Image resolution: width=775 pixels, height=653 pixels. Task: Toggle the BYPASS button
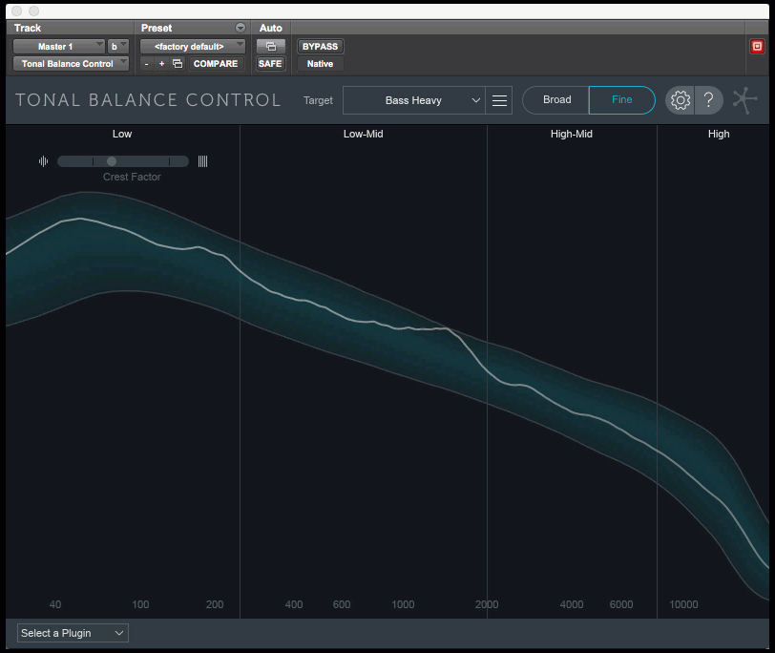321,47
